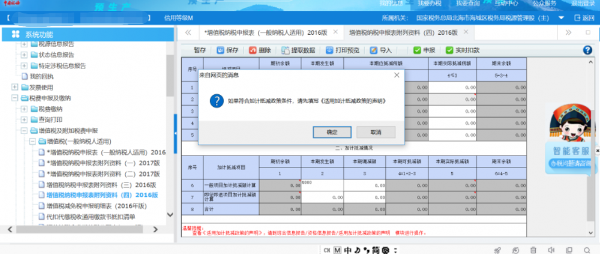Screen dimensions: 600x254
Task: Collapse the 税费申报及缴纳 tree node
Action: coord(15,98)
